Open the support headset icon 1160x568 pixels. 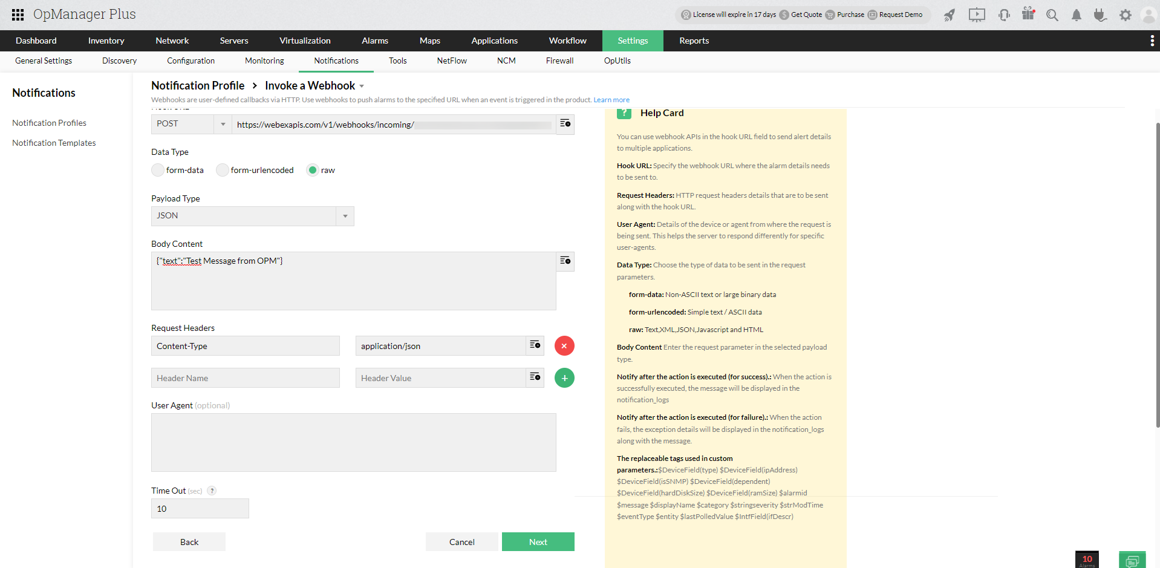point(1003,15)
